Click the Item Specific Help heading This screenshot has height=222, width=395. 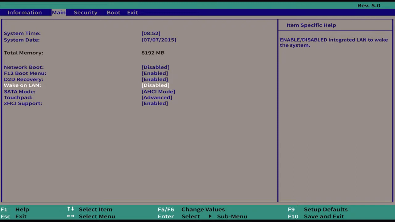311,25
